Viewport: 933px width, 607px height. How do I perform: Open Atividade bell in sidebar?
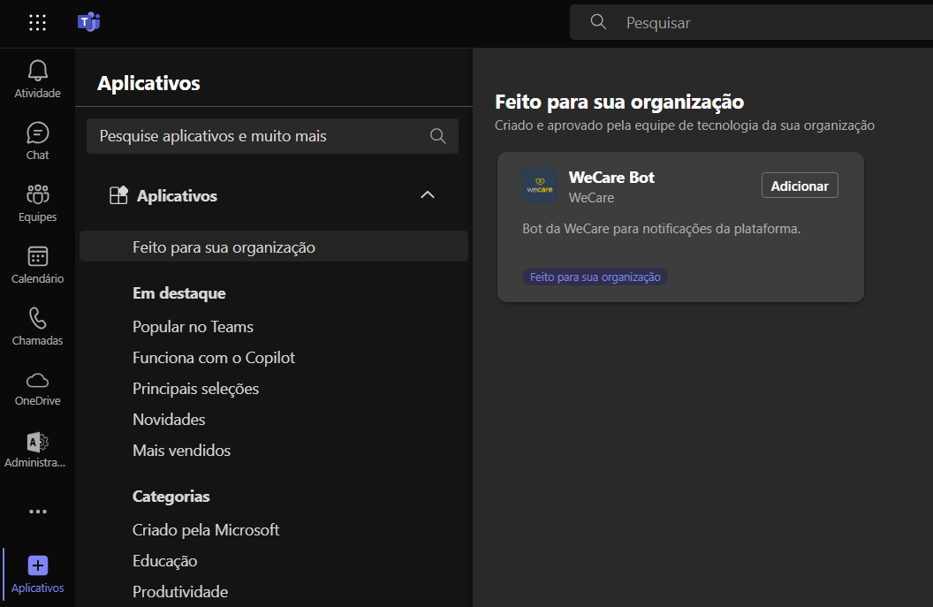pyautogui.click(x=37, y=80)
